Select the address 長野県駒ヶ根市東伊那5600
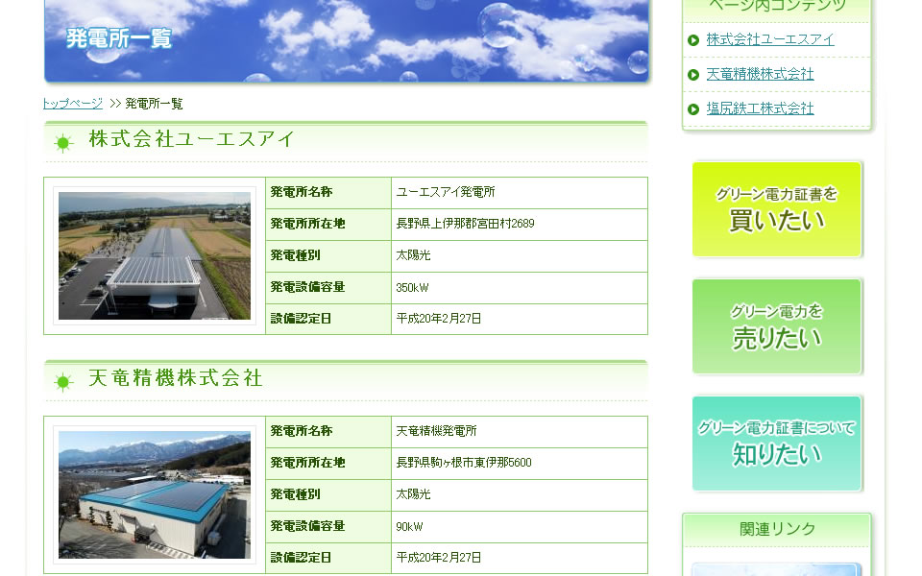Viewport: 922px width, 576px height. pyautogui.click(x=463, y=463)
